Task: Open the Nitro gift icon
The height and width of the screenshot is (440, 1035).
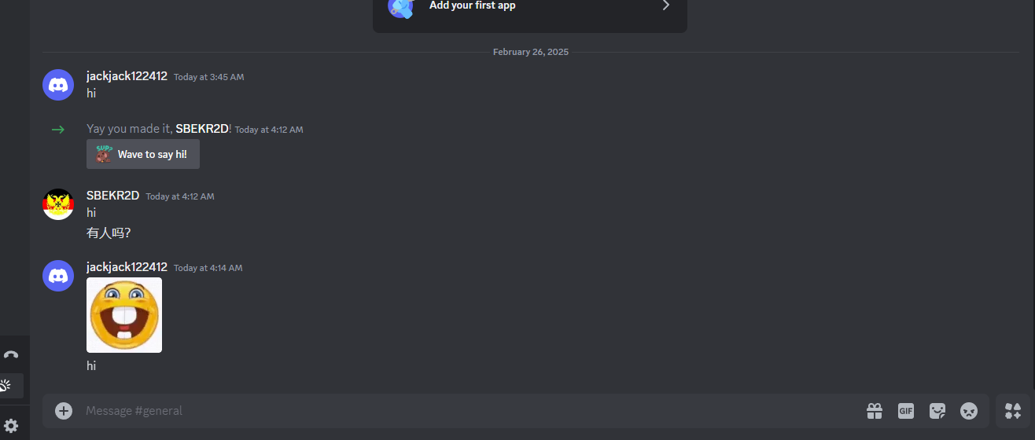Action: 875,411
